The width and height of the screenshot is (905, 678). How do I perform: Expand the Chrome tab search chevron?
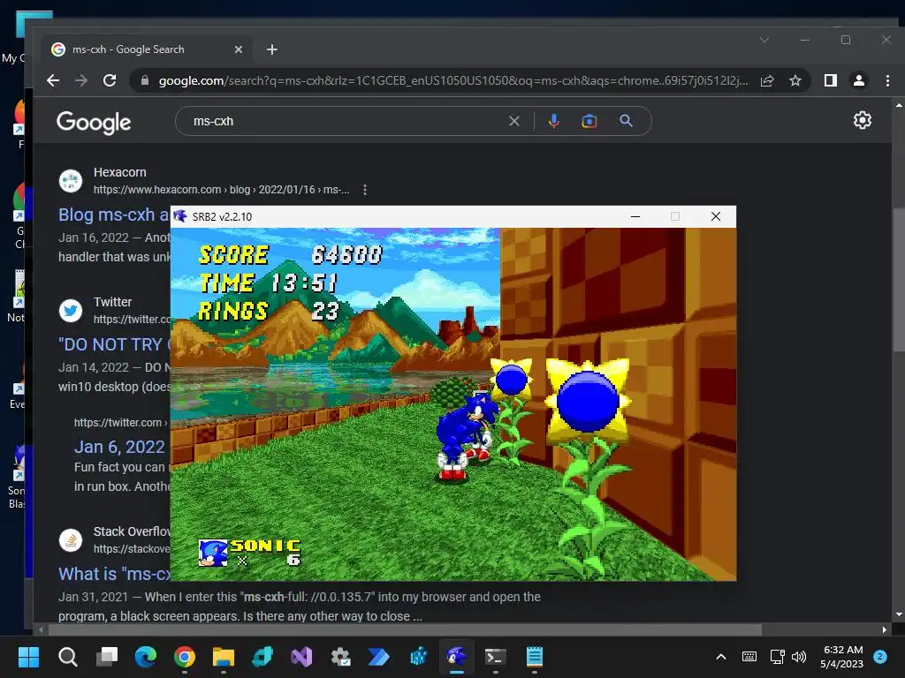[764, 40]
